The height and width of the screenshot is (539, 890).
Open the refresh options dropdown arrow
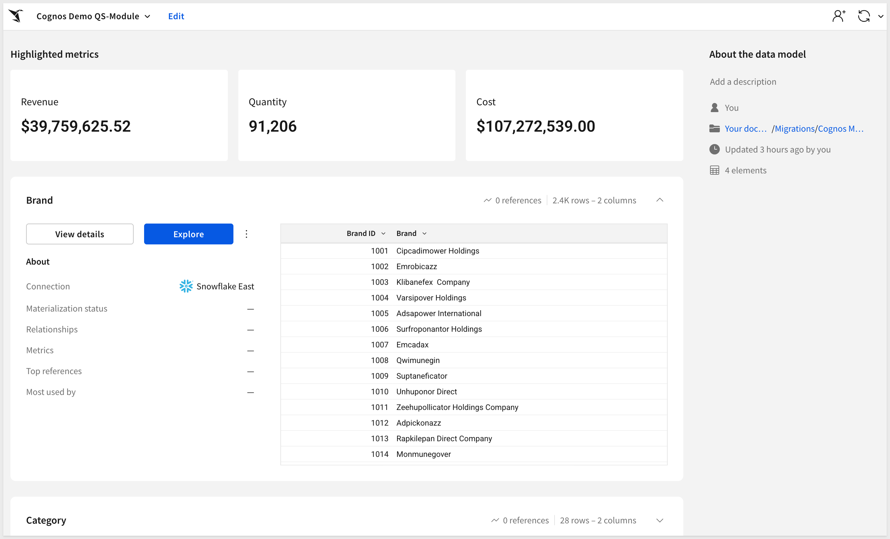tap(881, 16)
